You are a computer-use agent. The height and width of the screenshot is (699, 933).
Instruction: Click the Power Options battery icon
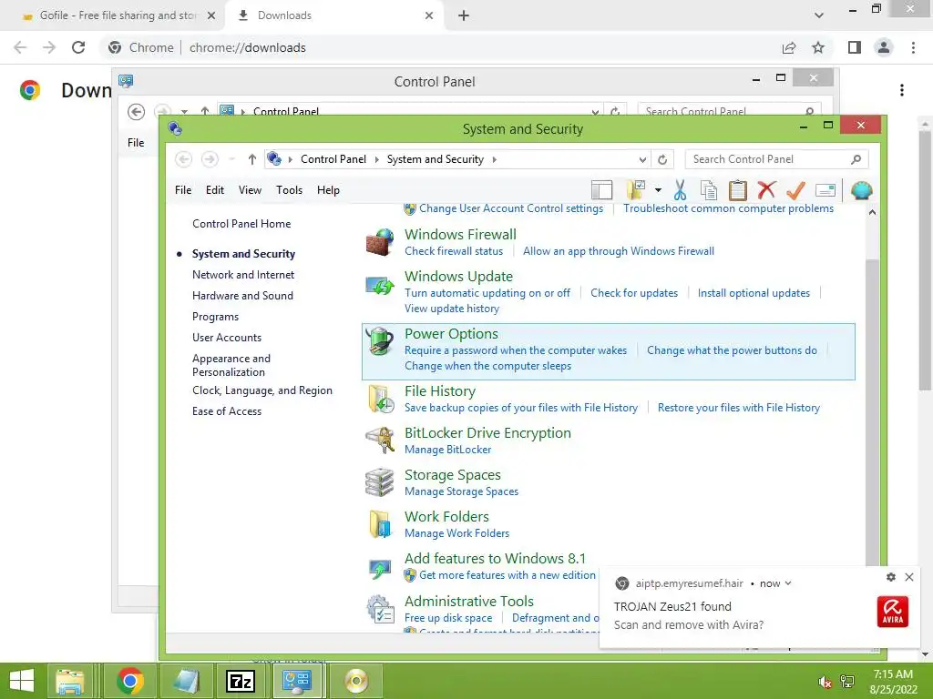pos(380,341)
